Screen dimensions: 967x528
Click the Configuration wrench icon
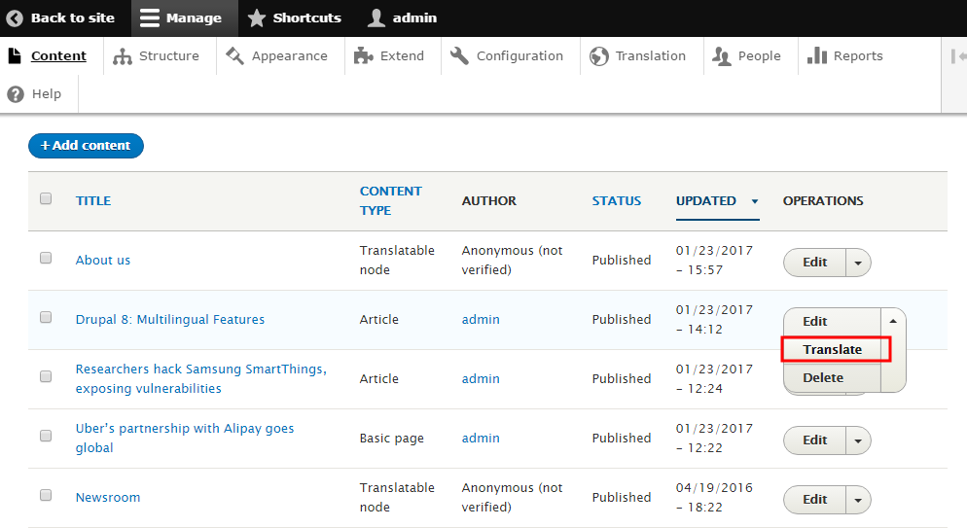coord(459,56)
